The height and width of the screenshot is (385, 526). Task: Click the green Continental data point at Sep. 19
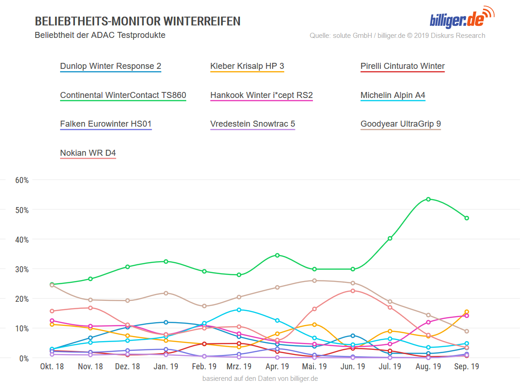tap(467, 218)
